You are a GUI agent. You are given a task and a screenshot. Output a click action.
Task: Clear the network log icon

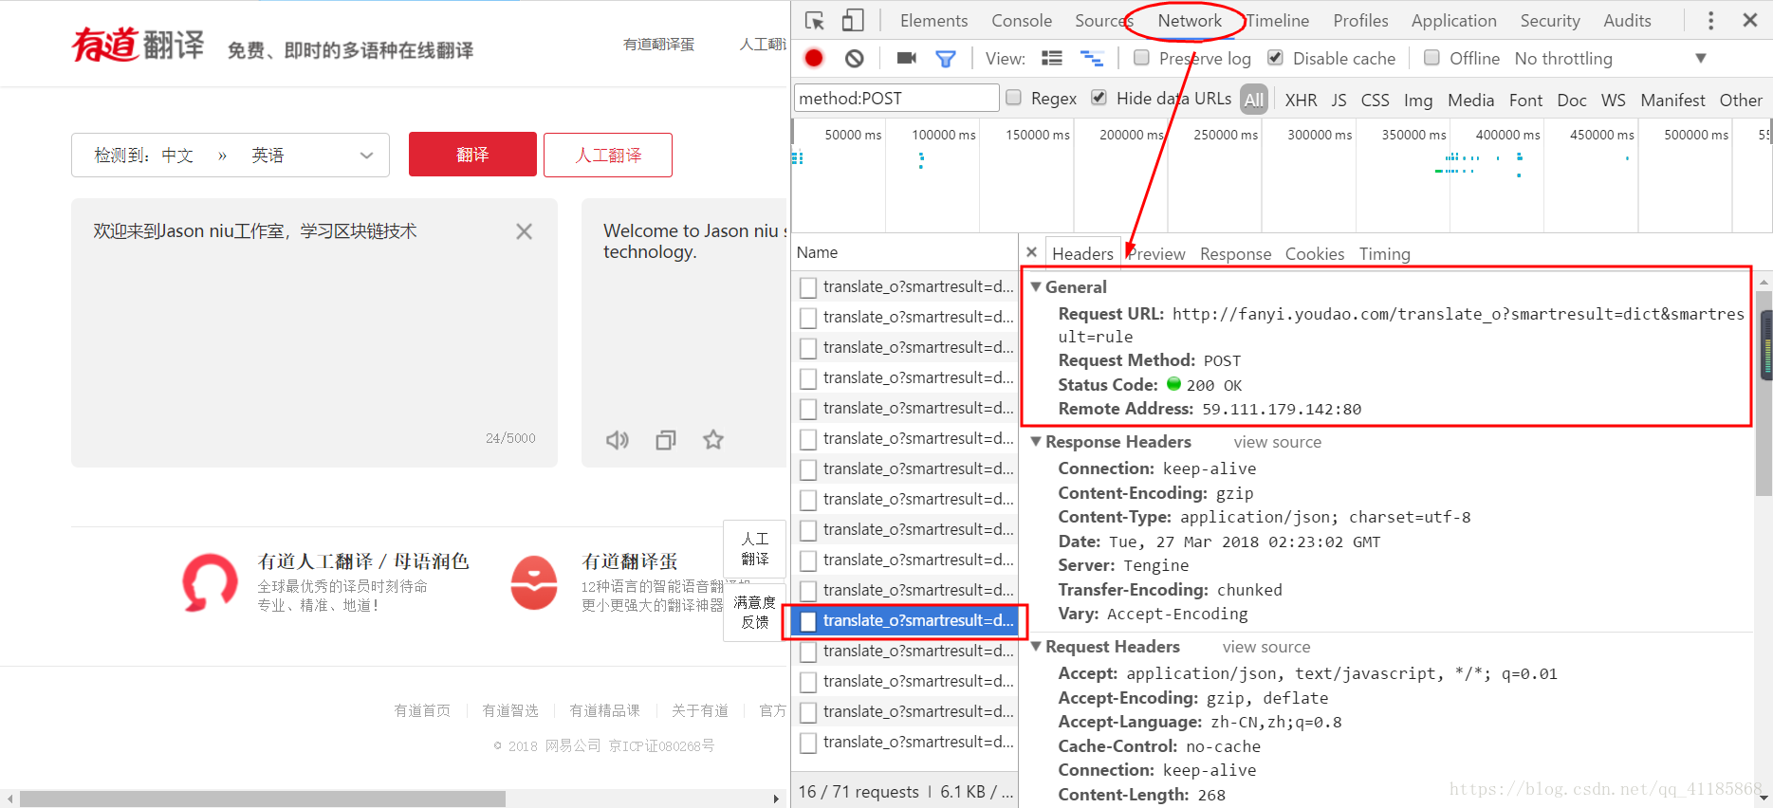point(855,58)
